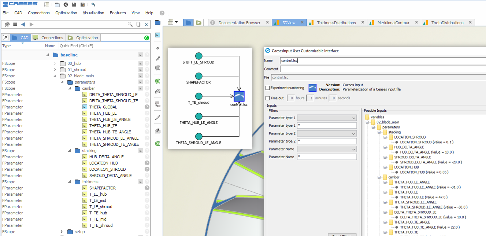Click the green refresh status icon
The height and width of the screenshot is (236, 486).
tap(147, 38)
